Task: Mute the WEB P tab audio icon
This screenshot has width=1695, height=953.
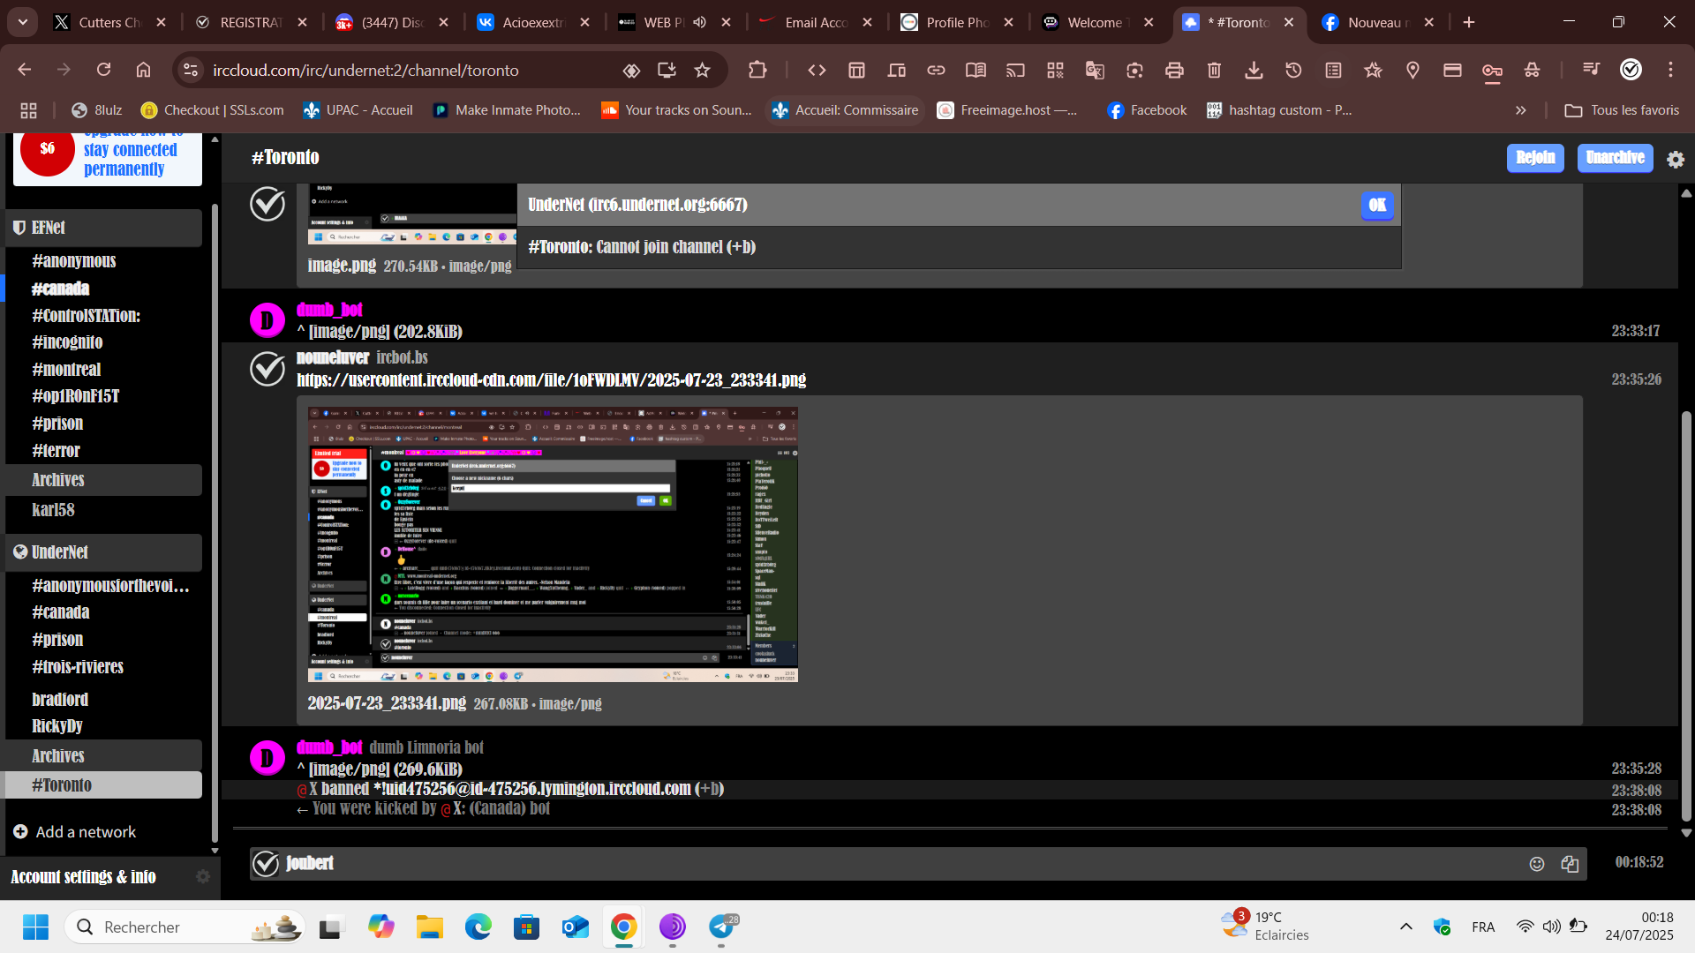Action: 699,22
